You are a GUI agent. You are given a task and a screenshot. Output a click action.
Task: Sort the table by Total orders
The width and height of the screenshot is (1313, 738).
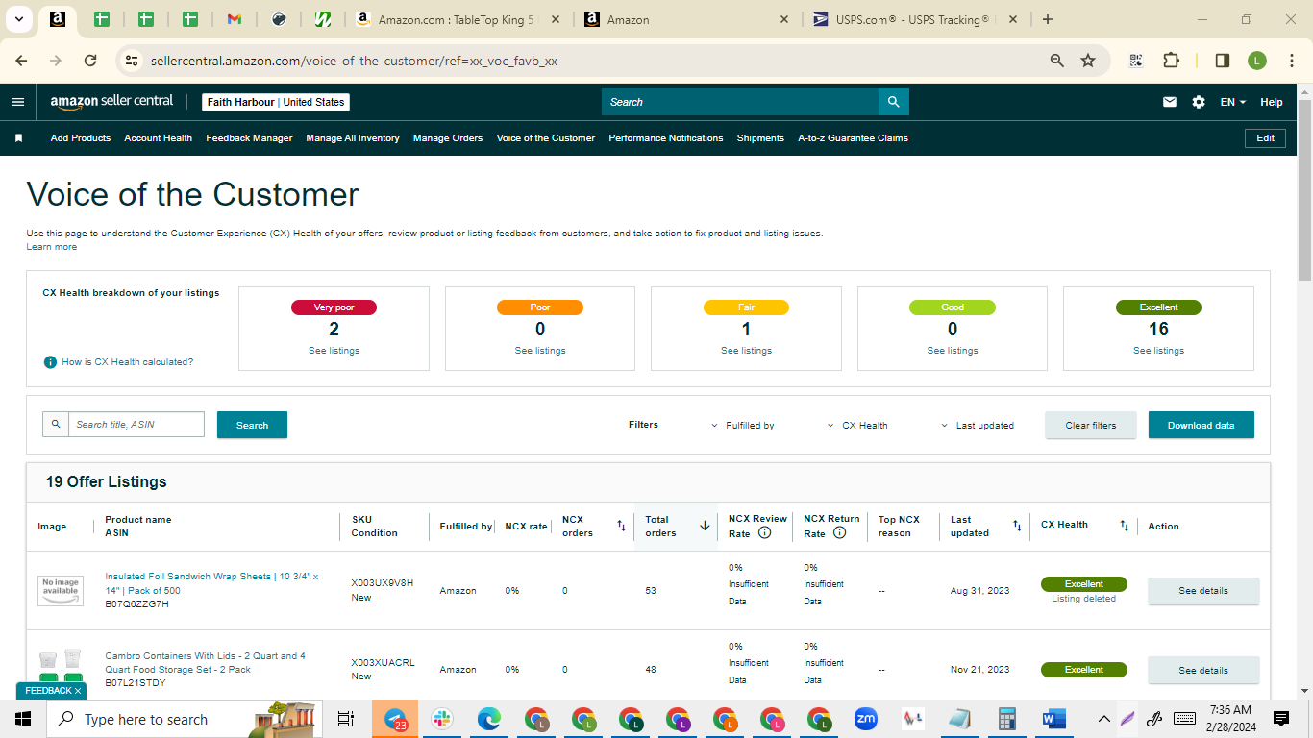pos(705,526)
